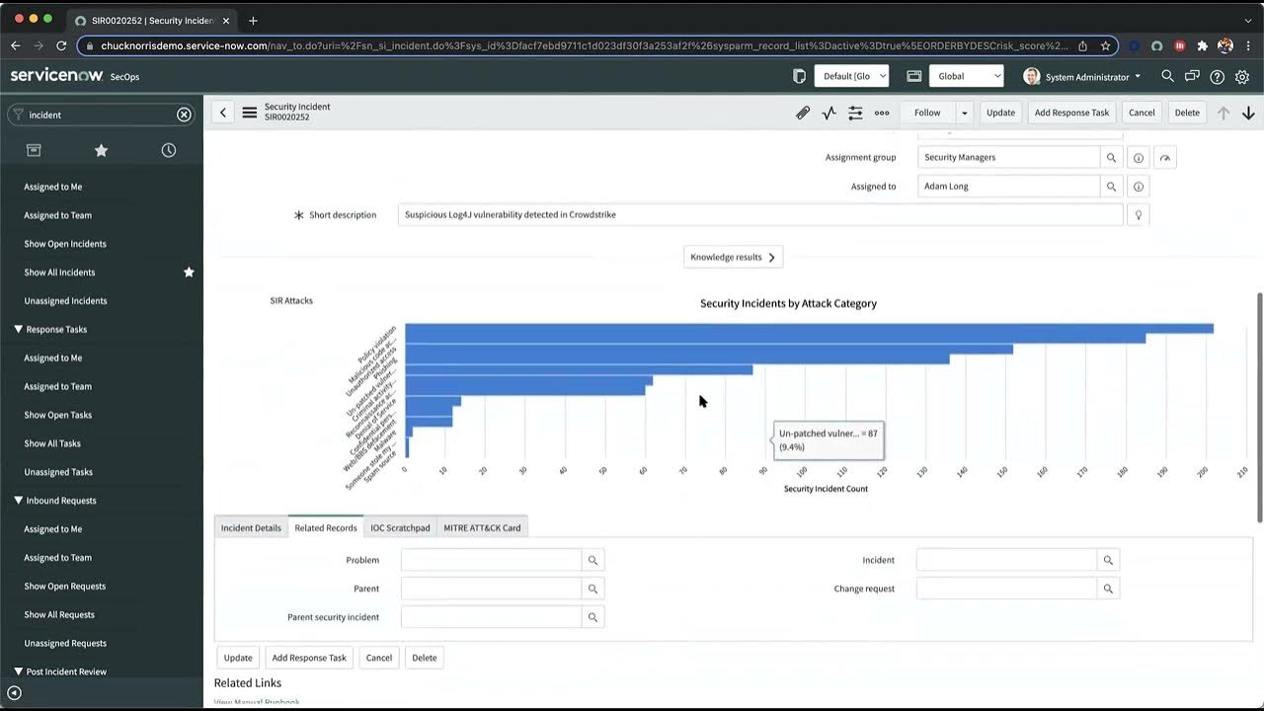Open the MITRE ATT&CK Card tab

pos(482,527)
